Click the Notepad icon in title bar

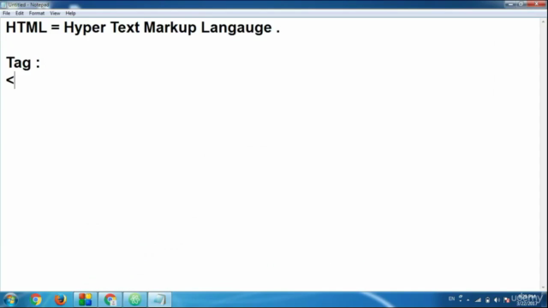tap(3, 5)
